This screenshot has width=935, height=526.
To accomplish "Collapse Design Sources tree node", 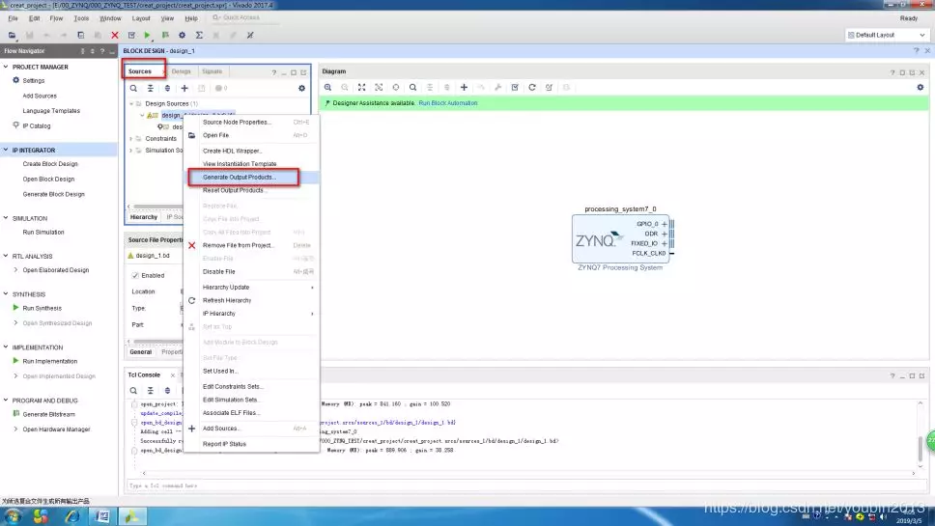I will coord(131,103).
